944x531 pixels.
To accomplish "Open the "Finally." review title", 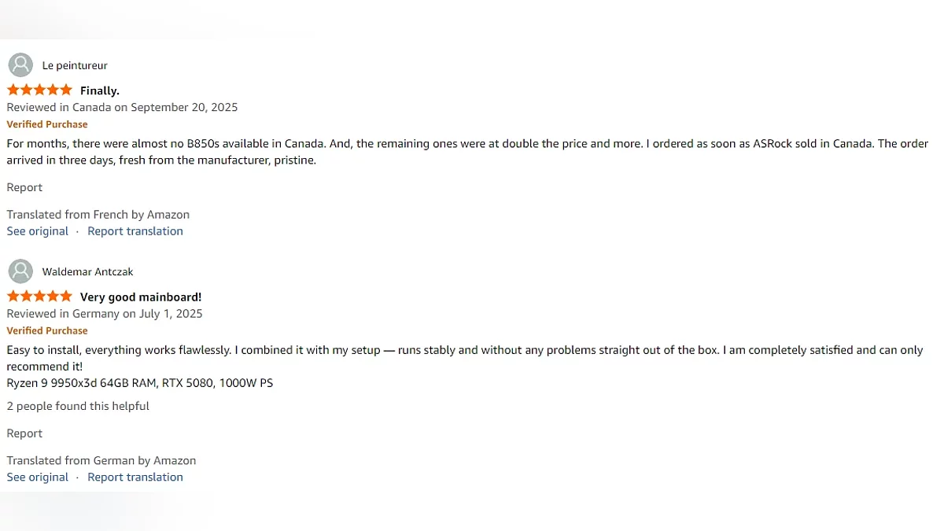I will tap(100, 90).
